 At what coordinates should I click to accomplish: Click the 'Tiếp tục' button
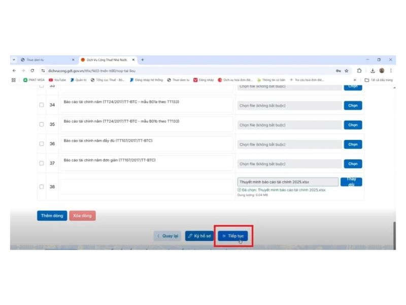pos(233,236)
